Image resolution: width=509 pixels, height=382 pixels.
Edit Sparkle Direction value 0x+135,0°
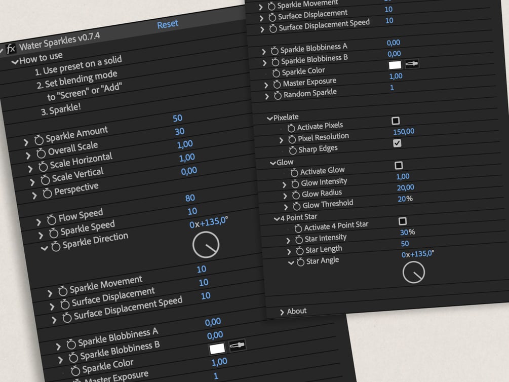pos(209,222)
